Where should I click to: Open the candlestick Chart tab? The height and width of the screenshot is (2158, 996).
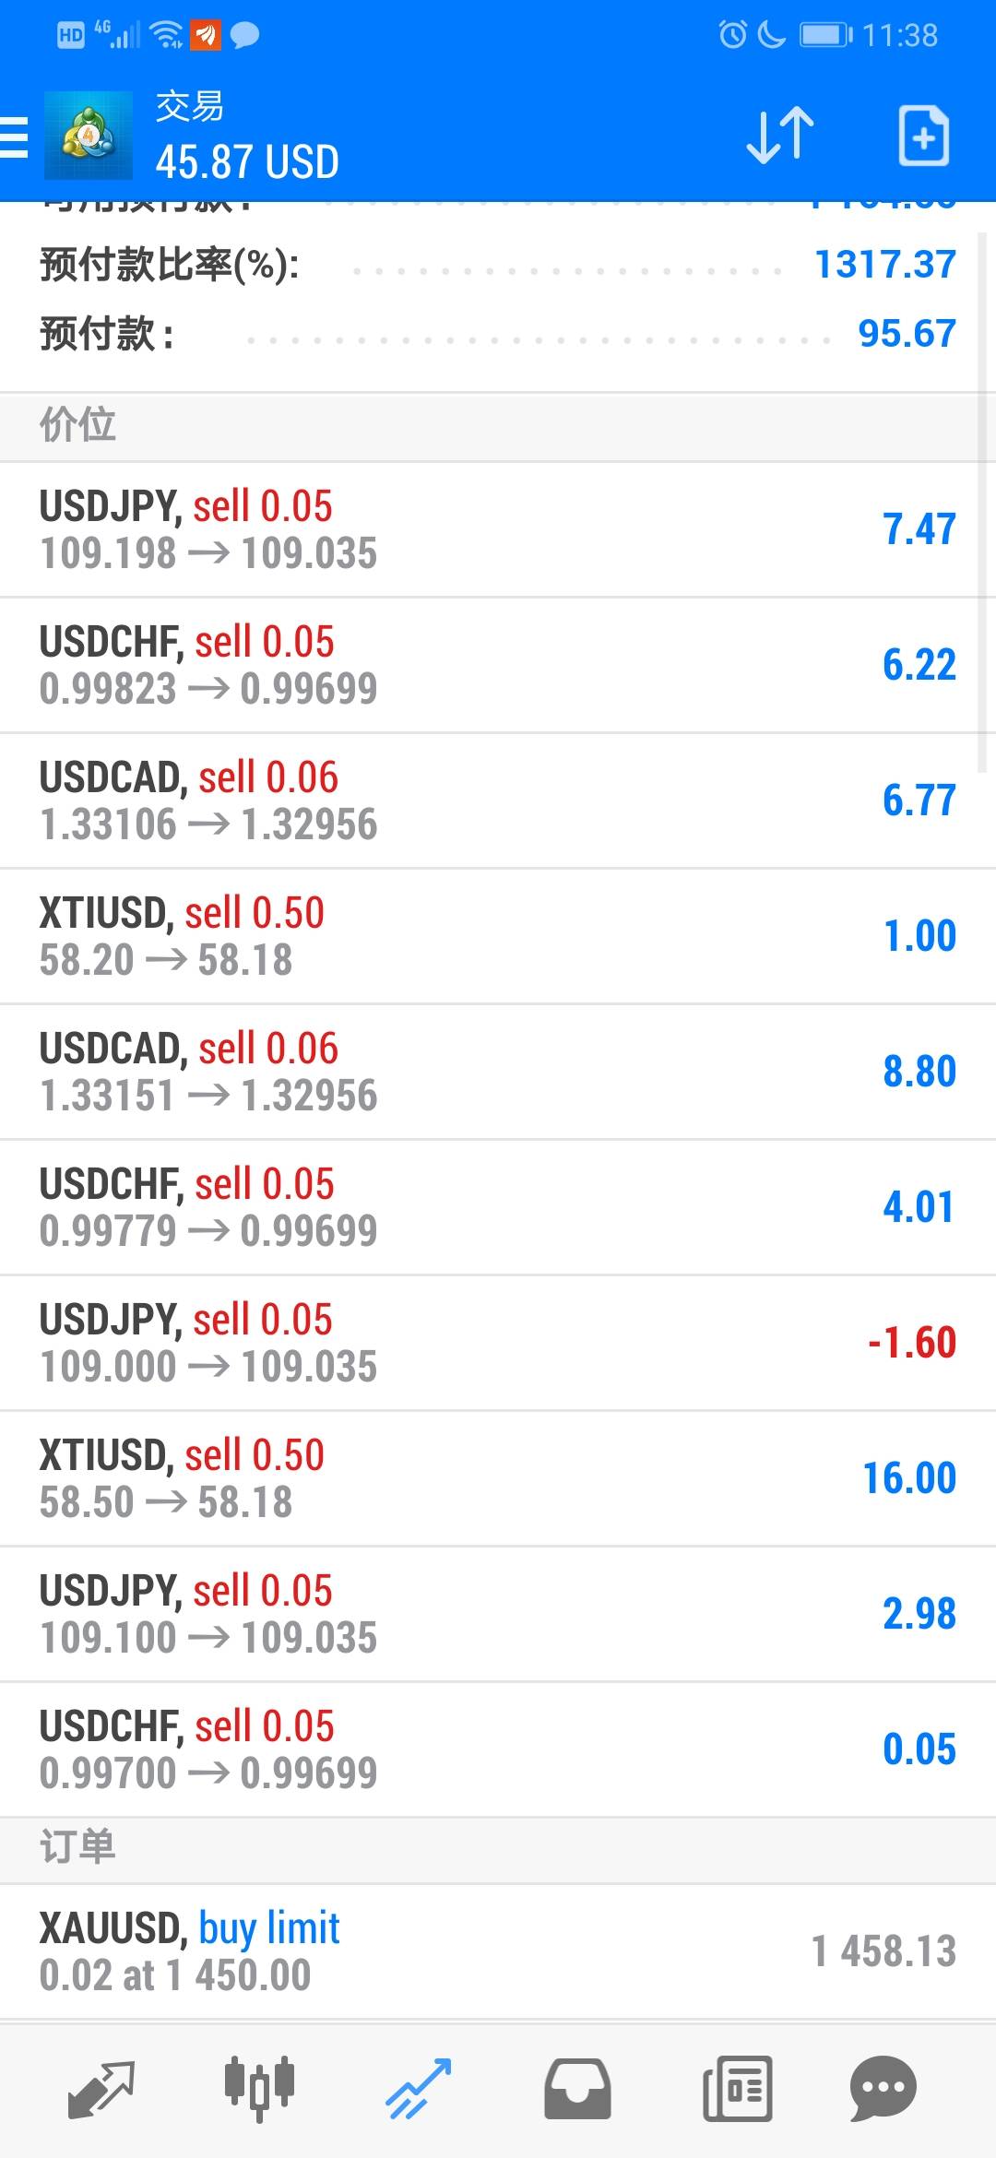259,2089
